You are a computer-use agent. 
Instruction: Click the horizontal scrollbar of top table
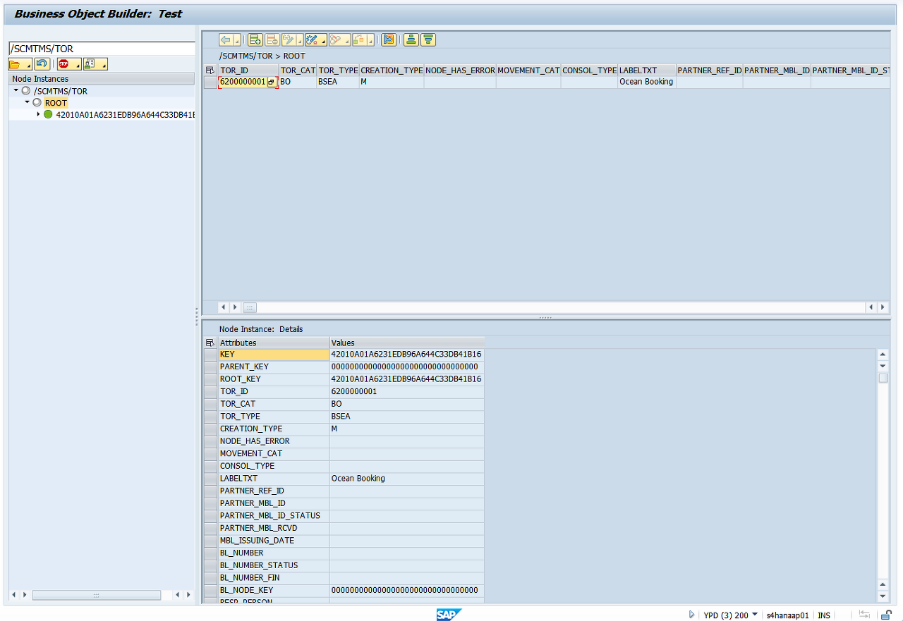554,307
